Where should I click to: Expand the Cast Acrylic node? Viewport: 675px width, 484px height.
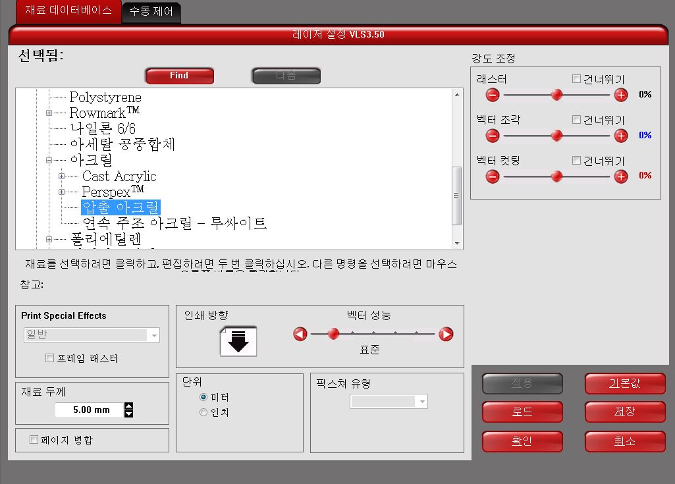tap(61, 176)
